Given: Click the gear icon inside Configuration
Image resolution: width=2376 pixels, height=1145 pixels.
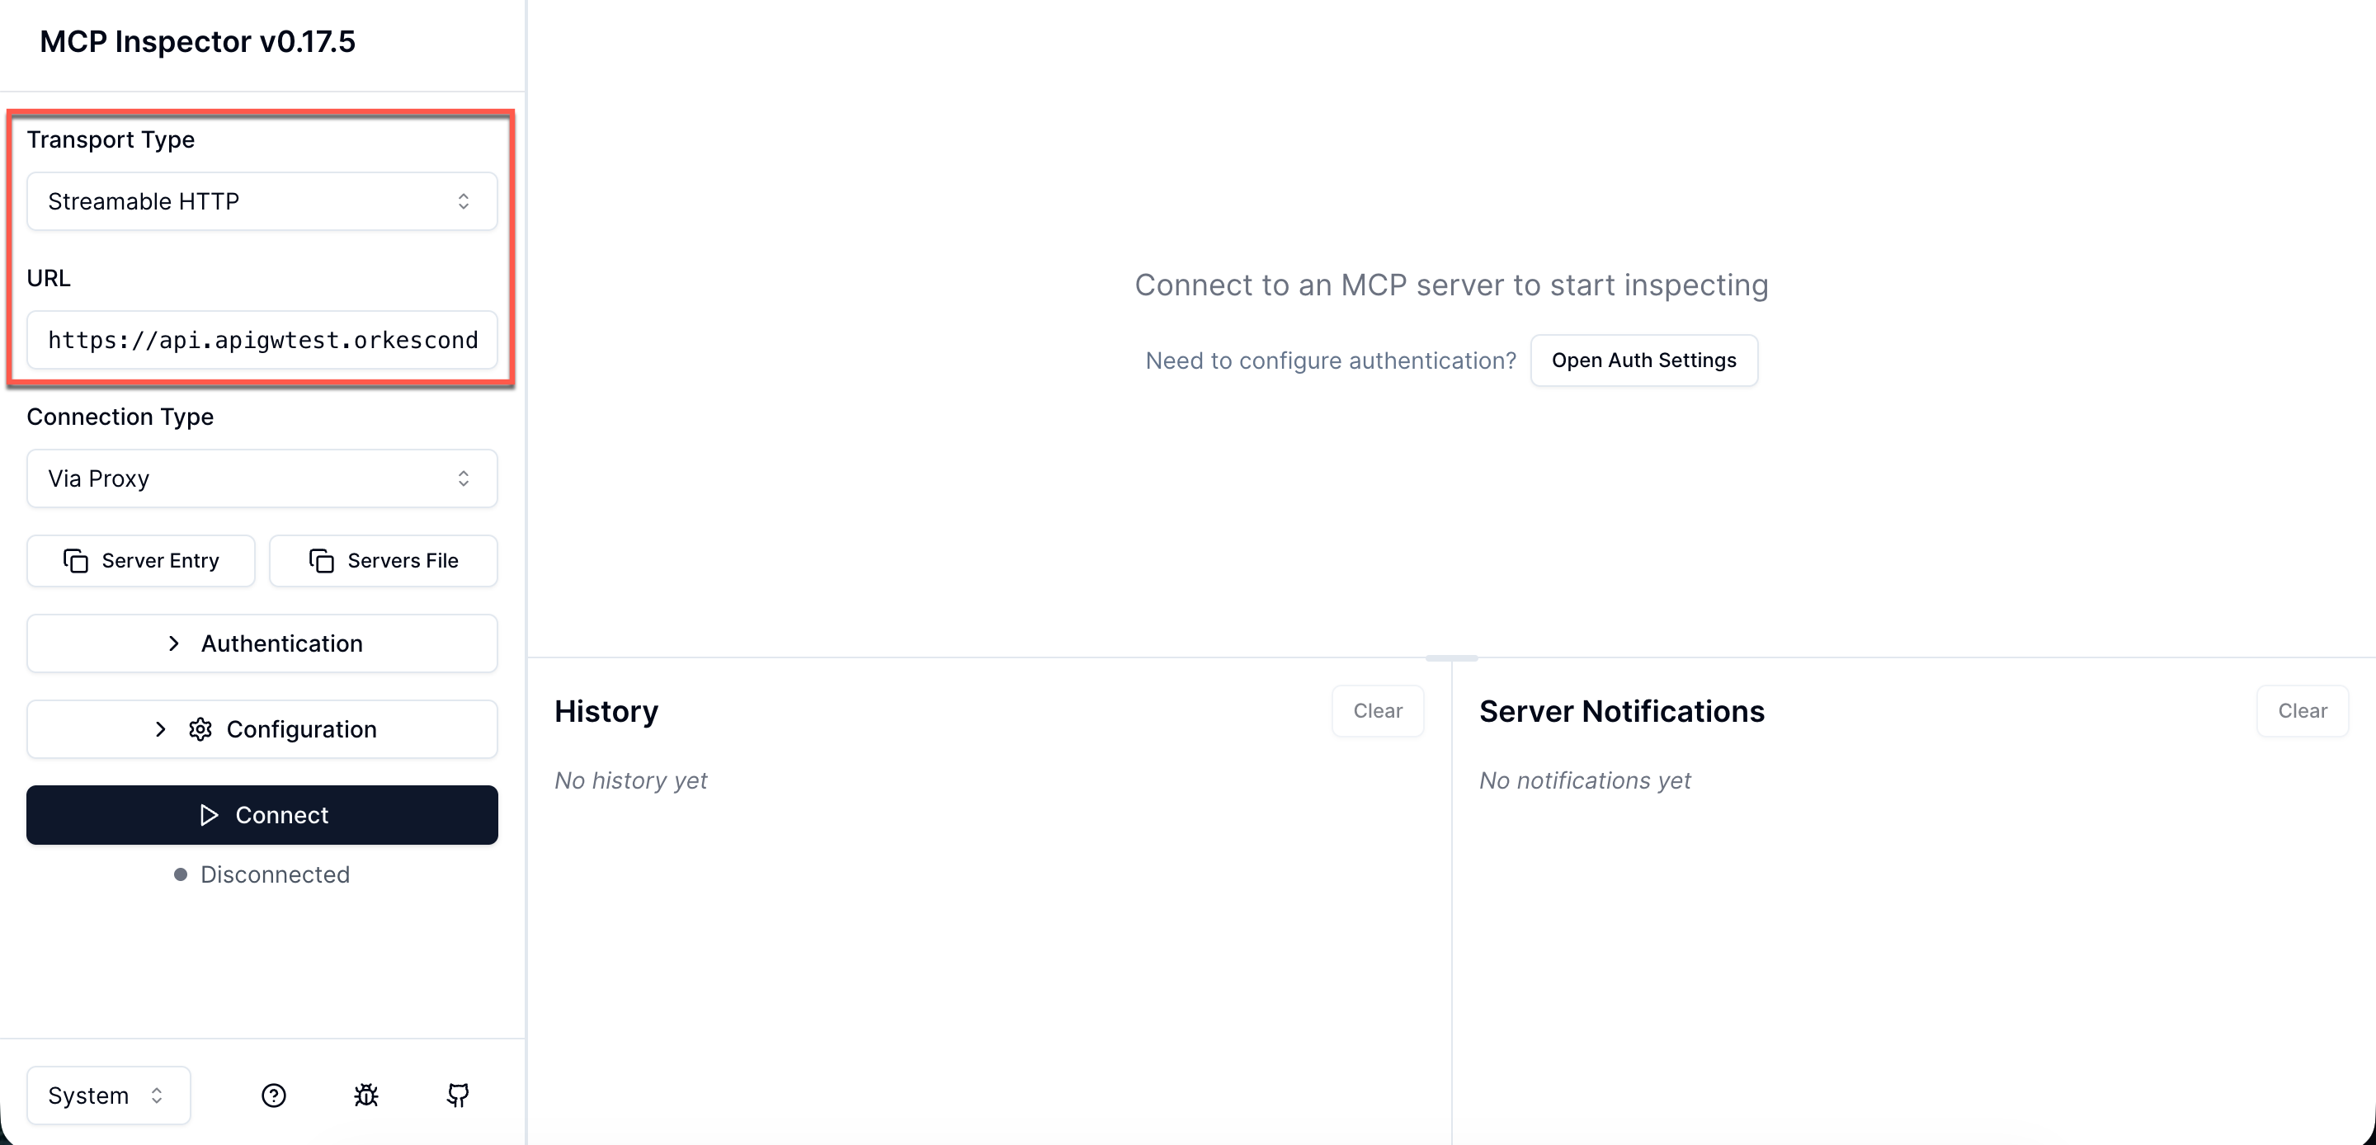Looking at the screenshot, I should [200, 729].
